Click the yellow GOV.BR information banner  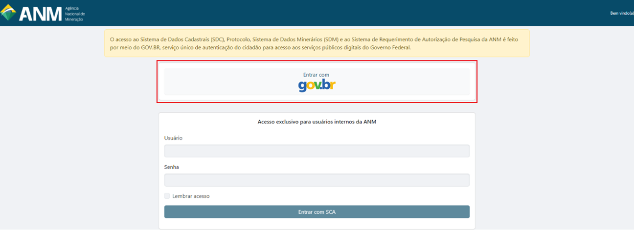tap(317, 43)
